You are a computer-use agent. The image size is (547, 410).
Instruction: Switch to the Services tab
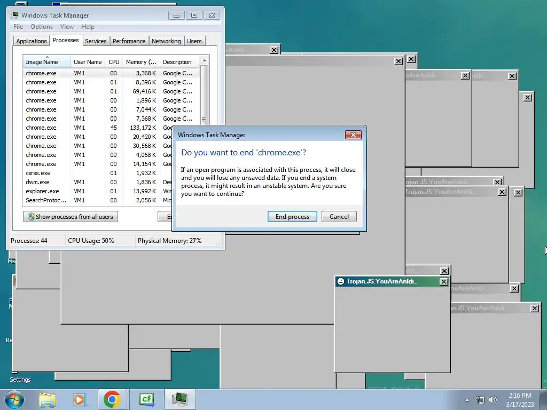(x=96, y=41)
